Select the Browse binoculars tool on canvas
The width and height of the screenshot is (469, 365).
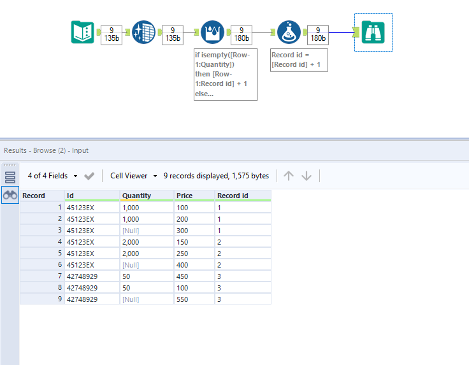tap(373, 32)
